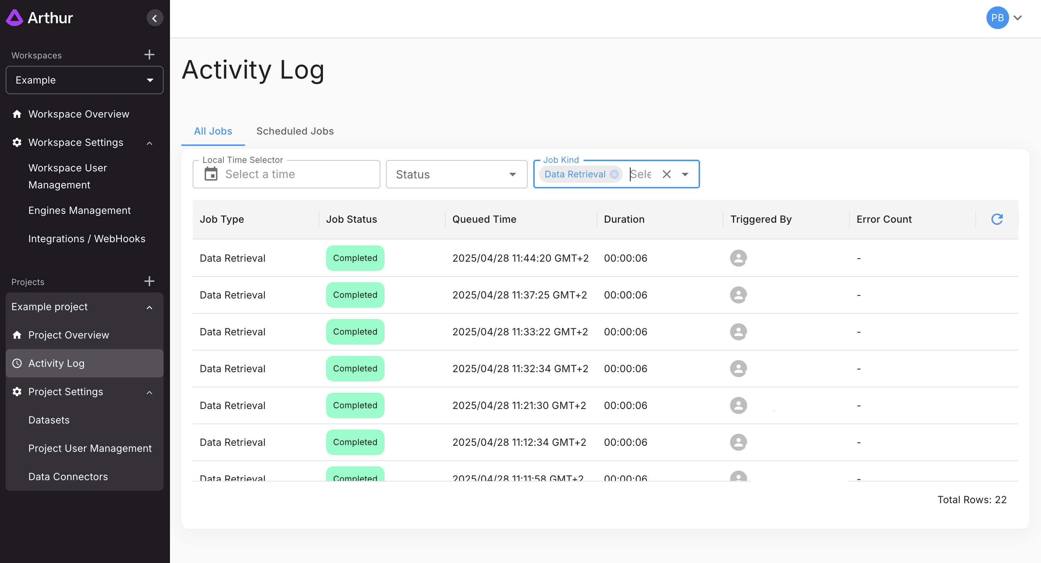Open the Status filter dropdown
Viewport: 1041px width, 563px height.
pyautogui.click(x=456, y=174)
